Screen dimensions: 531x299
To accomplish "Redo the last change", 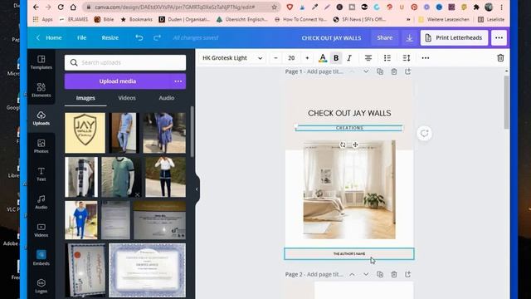I will coord(157,37).
